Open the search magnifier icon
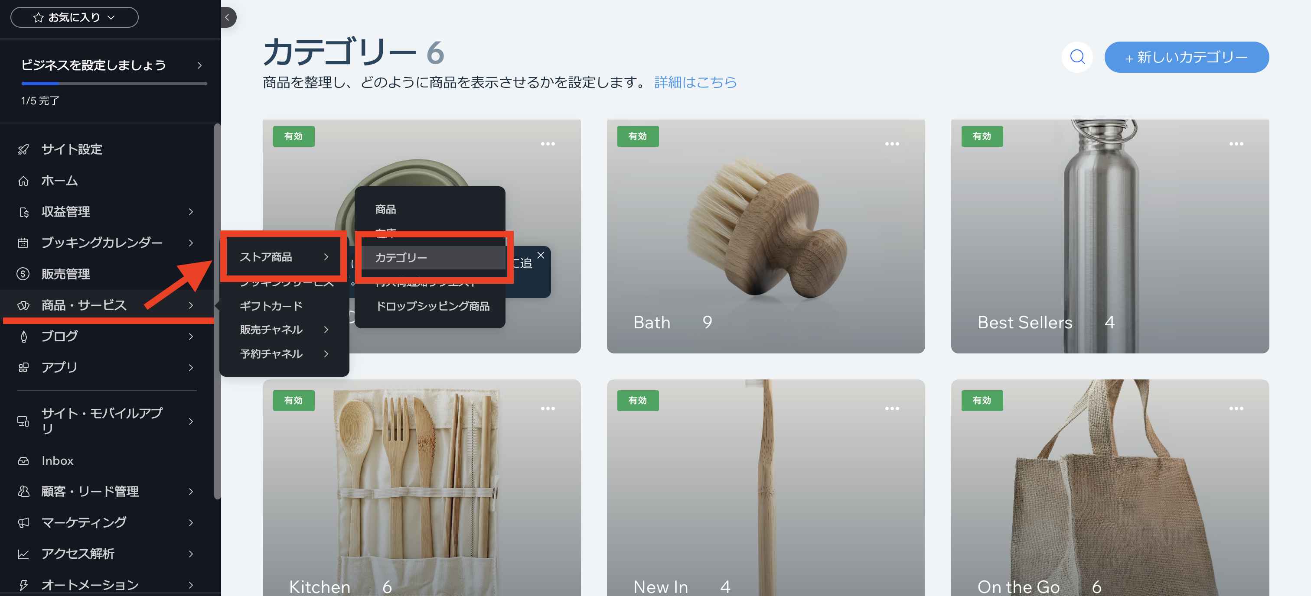The image size is (1311, 596). (x=1077, y=57)
